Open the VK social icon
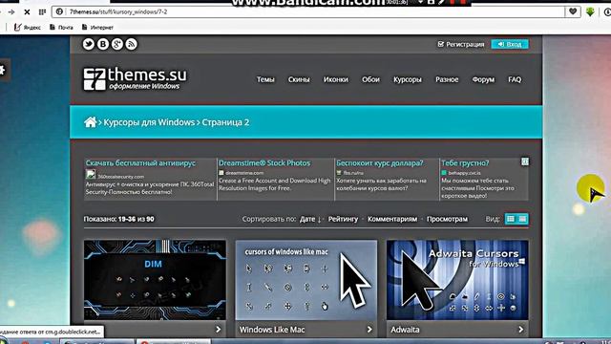 [x=103, y=44]
